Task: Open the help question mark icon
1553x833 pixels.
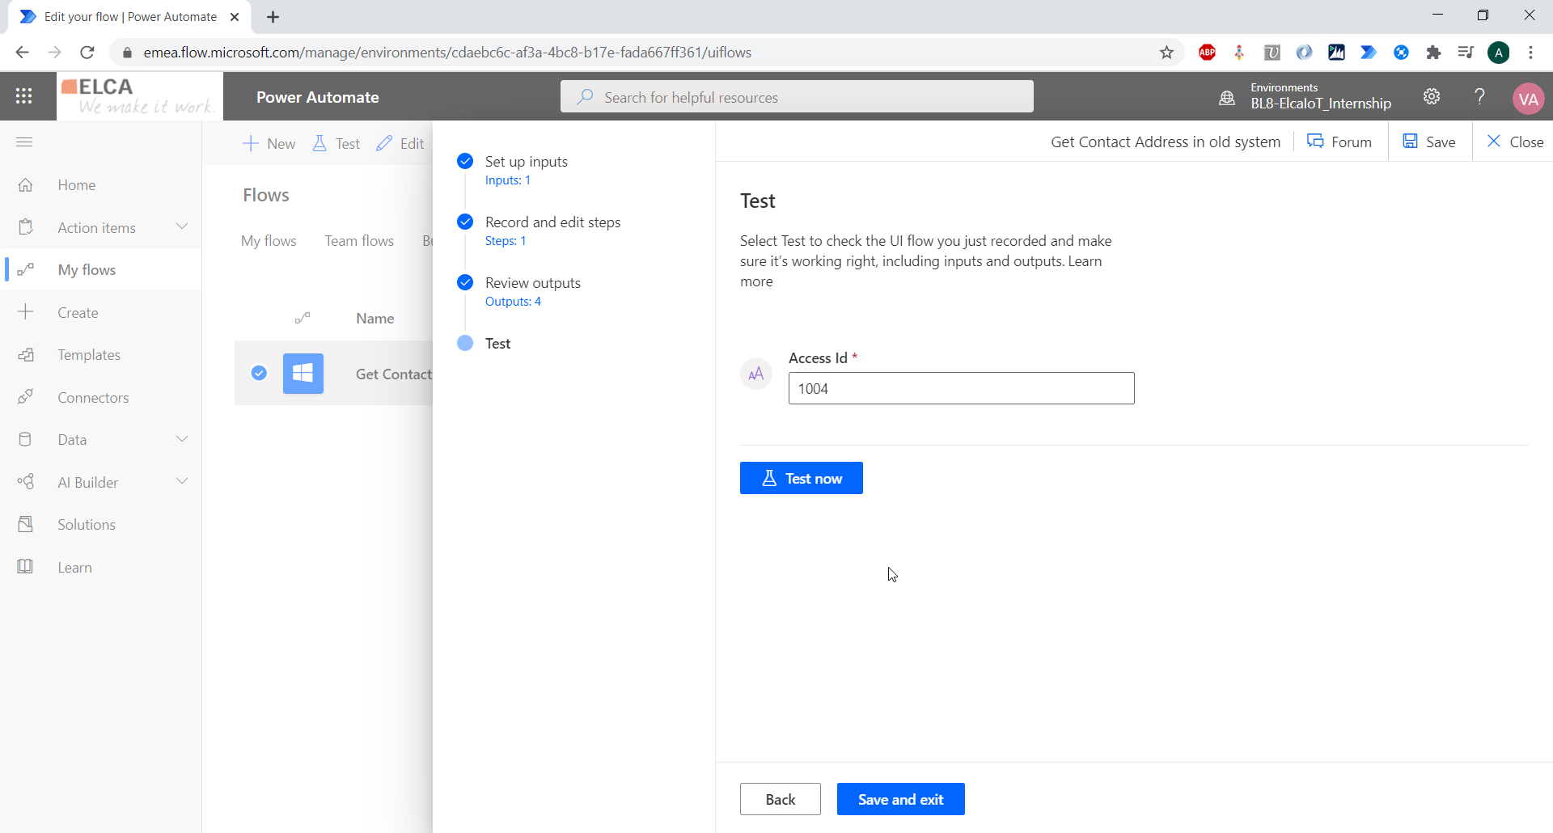Action: pos(1479,96)
